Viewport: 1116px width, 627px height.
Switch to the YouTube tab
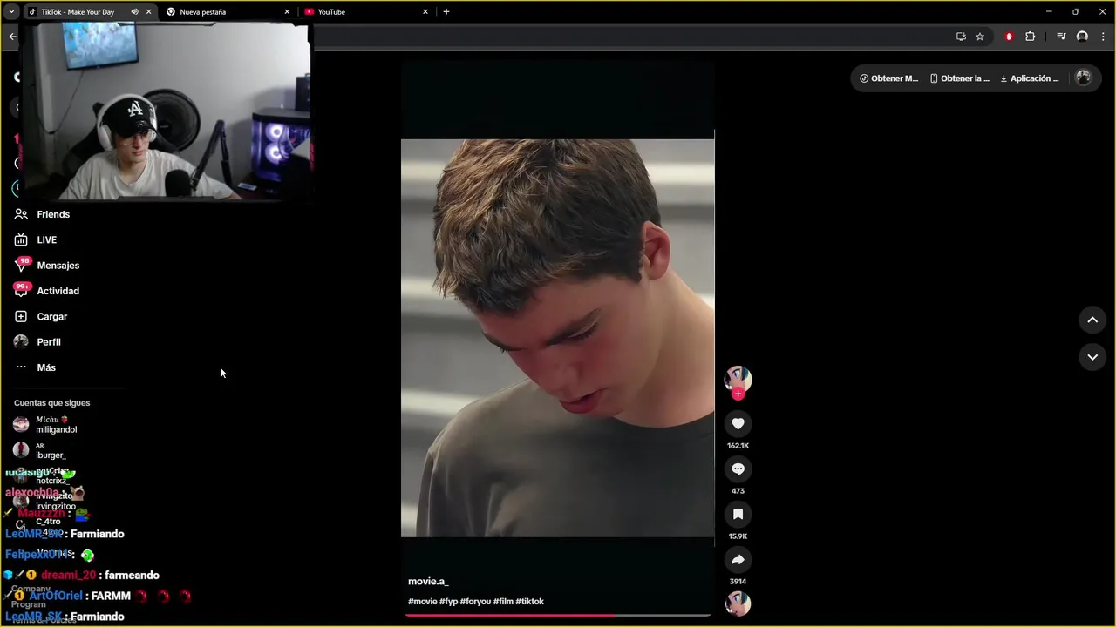[x=366, y=12]
